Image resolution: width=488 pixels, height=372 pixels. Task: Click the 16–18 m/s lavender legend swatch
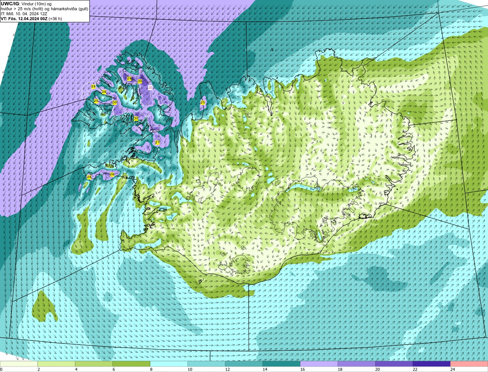tap(319, 364)
